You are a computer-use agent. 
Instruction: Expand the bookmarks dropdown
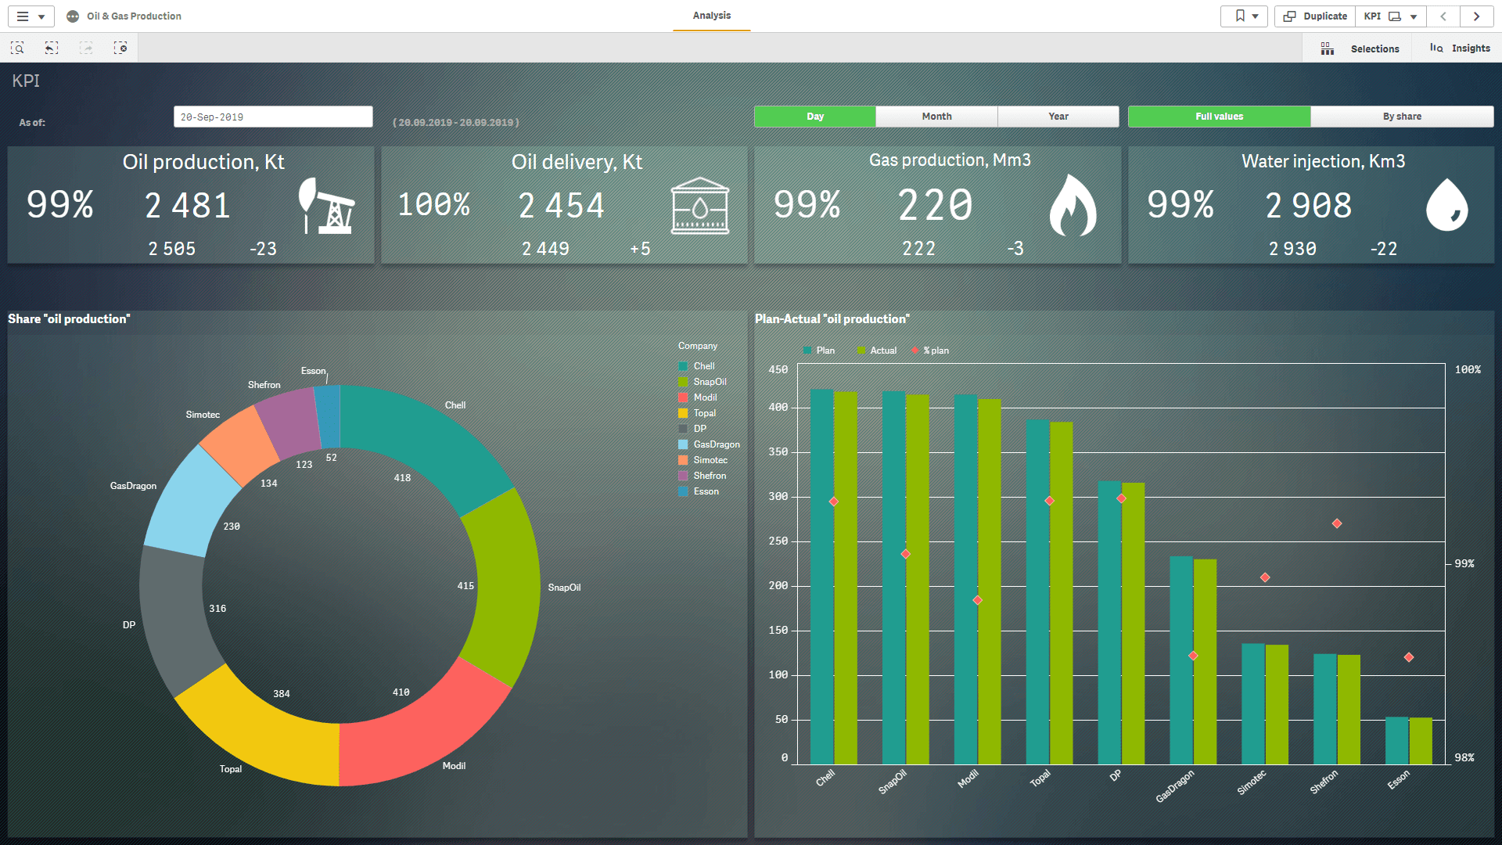click(x=1245, y=16)
